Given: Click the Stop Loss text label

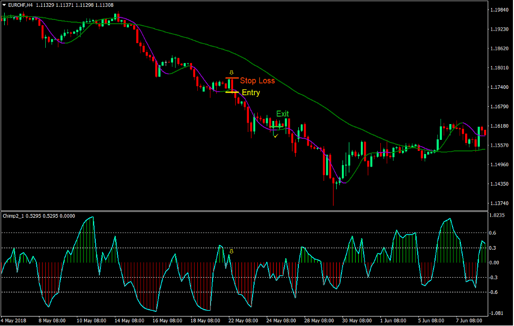Looking at the screenshot, I should point(257,80).
